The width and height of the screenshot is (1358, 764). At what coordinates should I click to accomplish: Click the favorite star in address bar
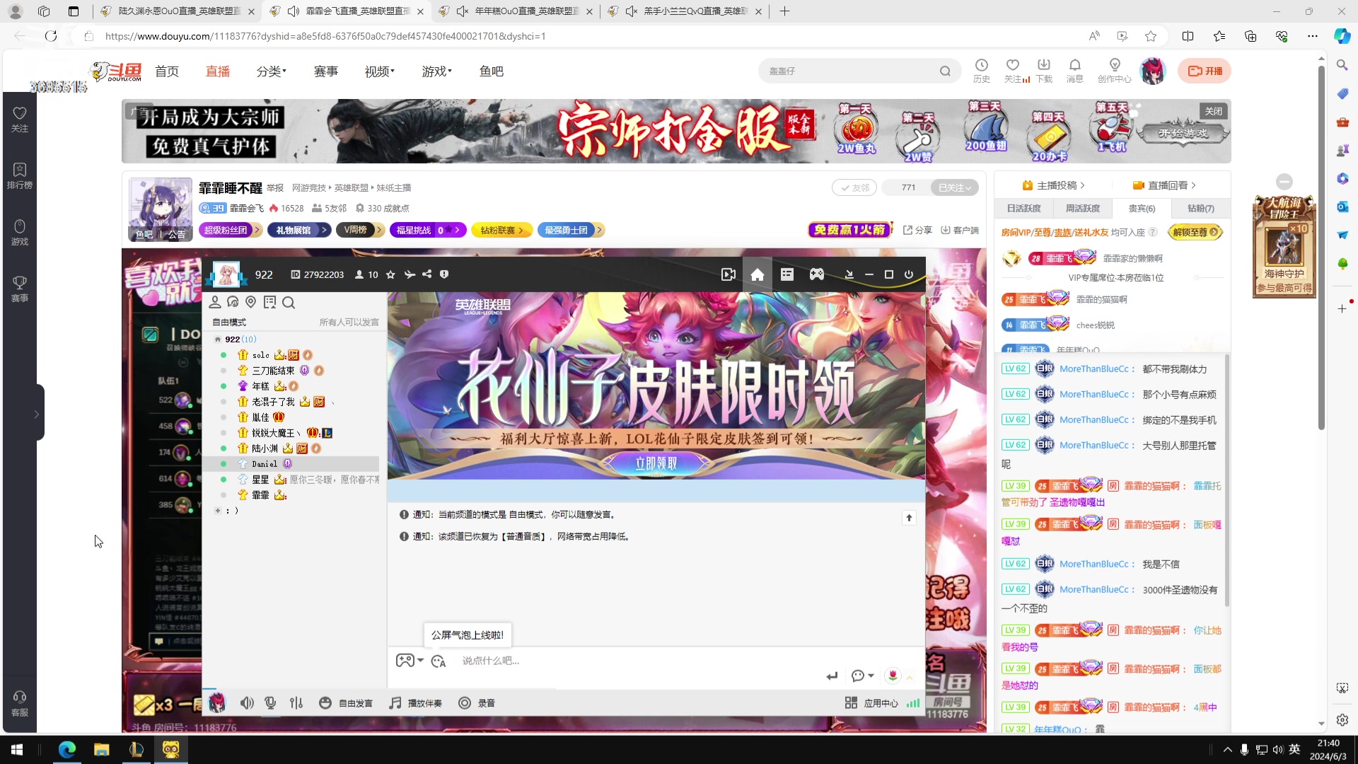click(1151, 36)
